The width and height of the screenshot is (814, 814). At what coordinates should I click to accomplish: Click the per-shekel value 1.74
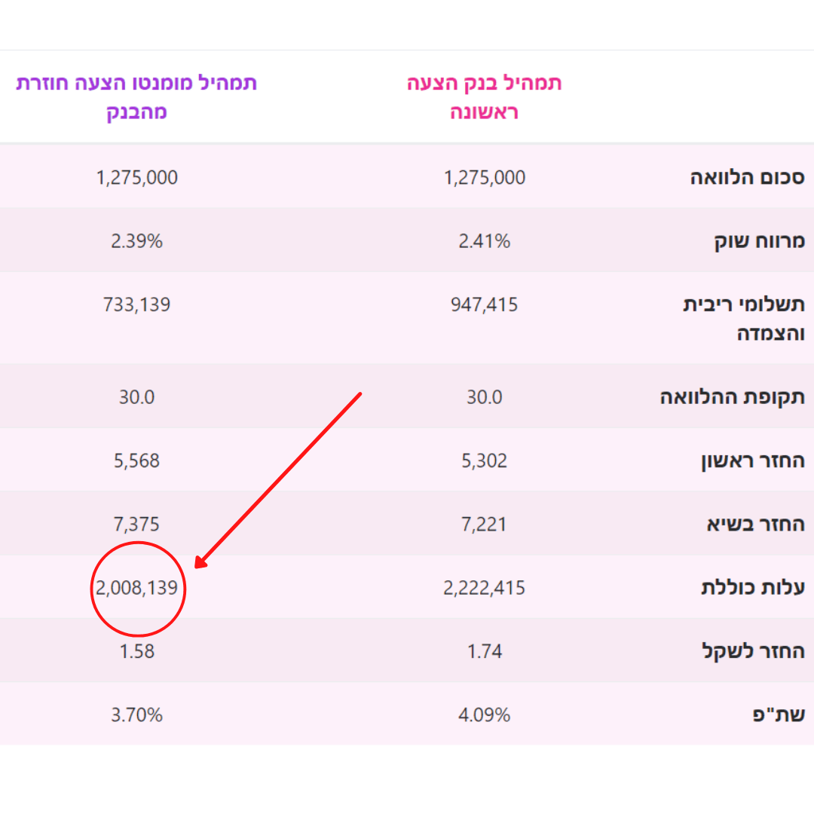(485, 651)
